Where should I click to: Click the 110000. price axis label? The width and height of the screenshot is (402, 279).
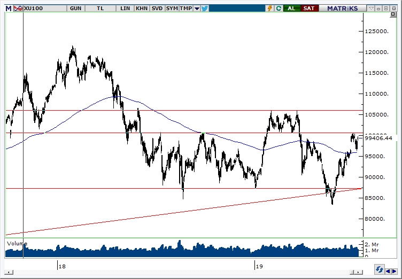coord(377,94)
